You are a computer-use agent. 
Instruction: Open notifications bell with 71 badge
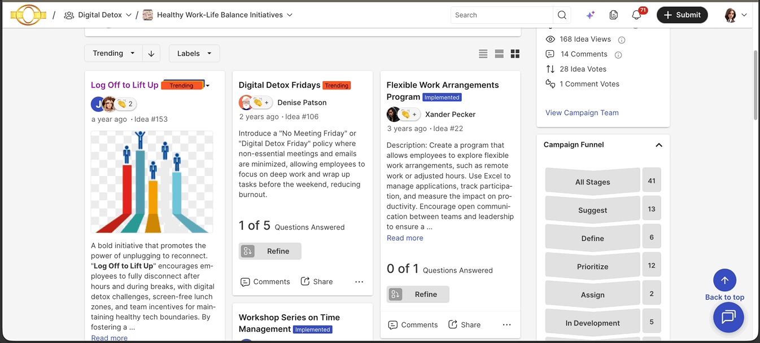point(637,15)
